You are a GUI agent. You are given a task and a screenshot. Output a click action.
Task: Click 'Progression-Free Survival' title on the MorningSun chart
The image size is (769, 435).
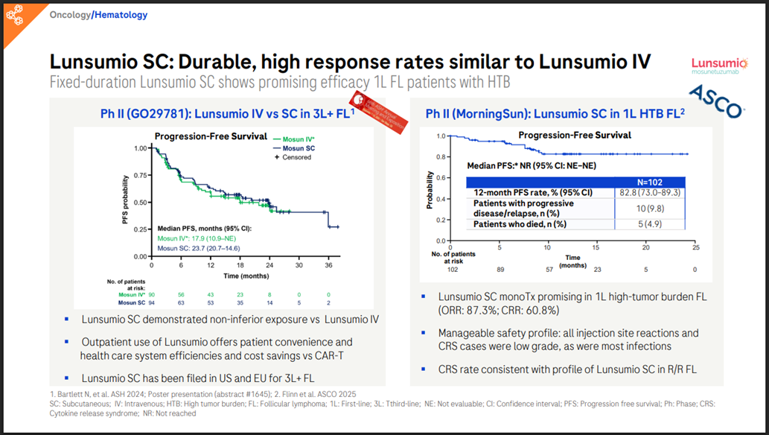coord(575,135)
